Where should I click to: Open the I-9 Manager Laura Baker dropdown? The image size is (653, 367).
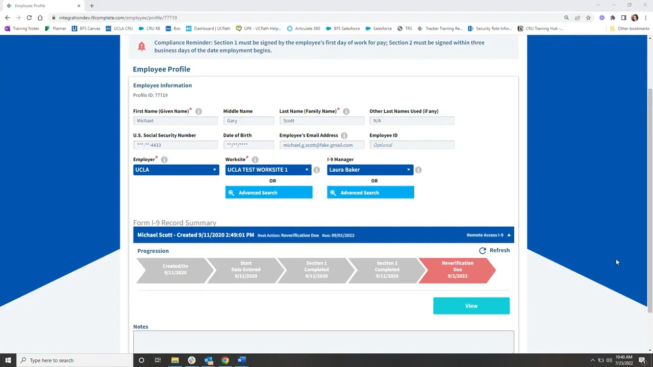[x=370, y=170]
